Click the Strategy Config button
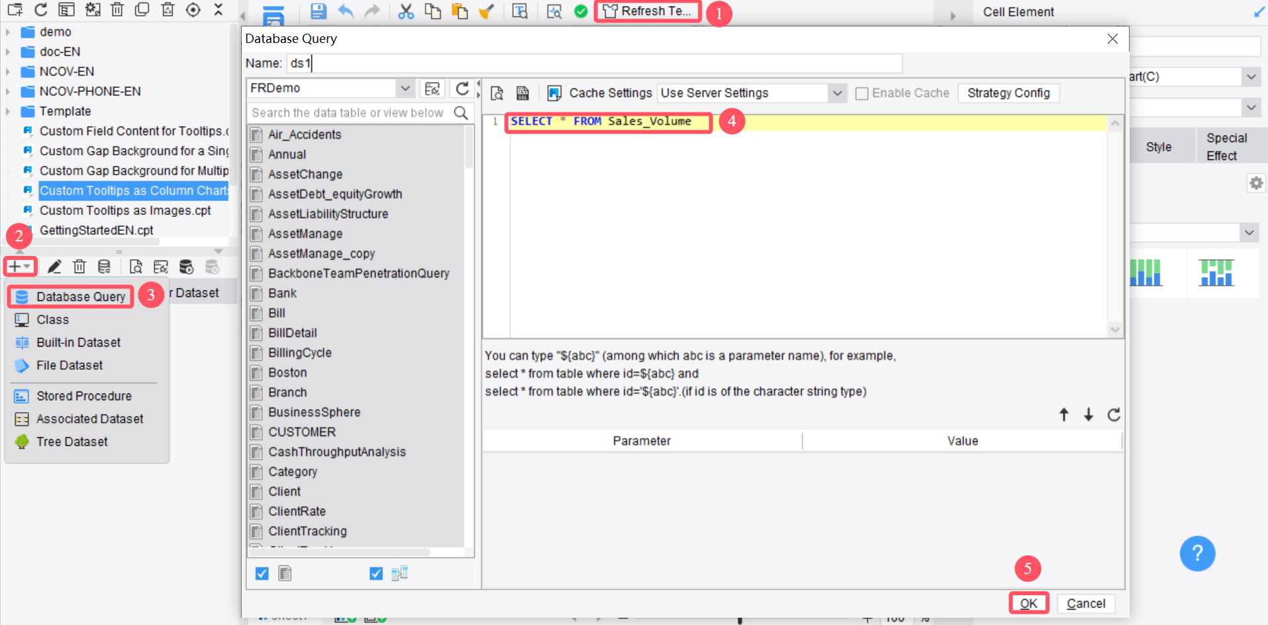This screenshot has width=1268, height=625. (x=1008, y=93)
